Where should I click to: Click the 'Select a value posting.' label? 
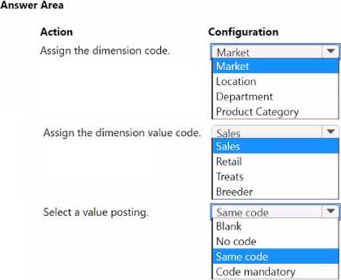(x=96, y=211)
